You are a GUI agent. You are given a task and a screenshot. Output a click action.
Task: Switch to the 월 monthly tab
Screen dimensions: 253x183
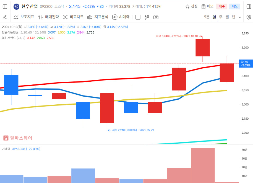click(227, 17)
